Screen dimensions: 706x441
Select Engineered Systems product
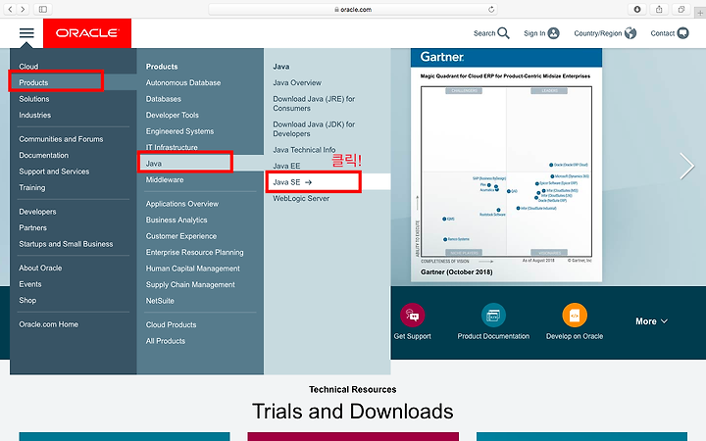tap(179, 131)
